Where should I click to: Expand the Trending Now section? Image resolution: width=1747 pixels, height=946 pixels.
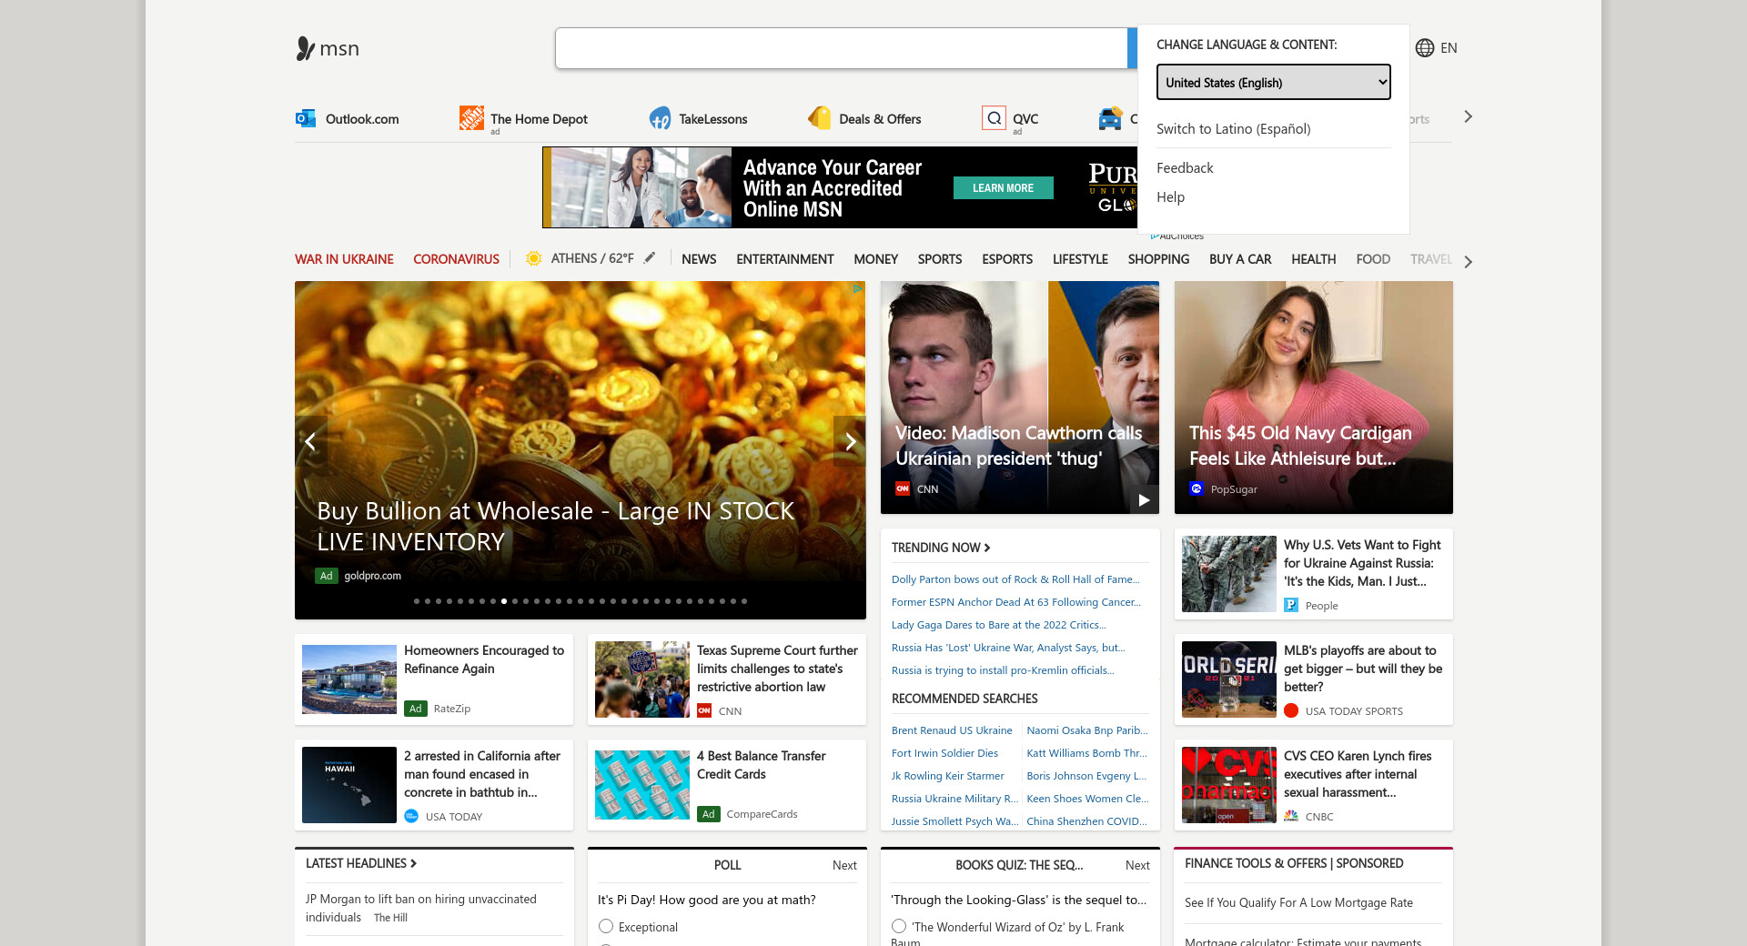coord(941,548)
